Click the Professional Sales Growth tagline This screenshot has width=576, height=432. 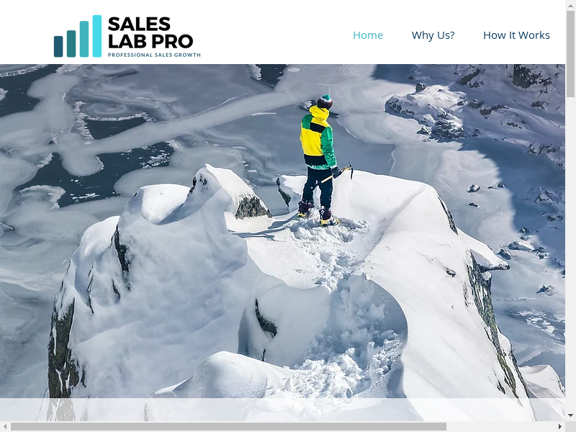point(154,55)
